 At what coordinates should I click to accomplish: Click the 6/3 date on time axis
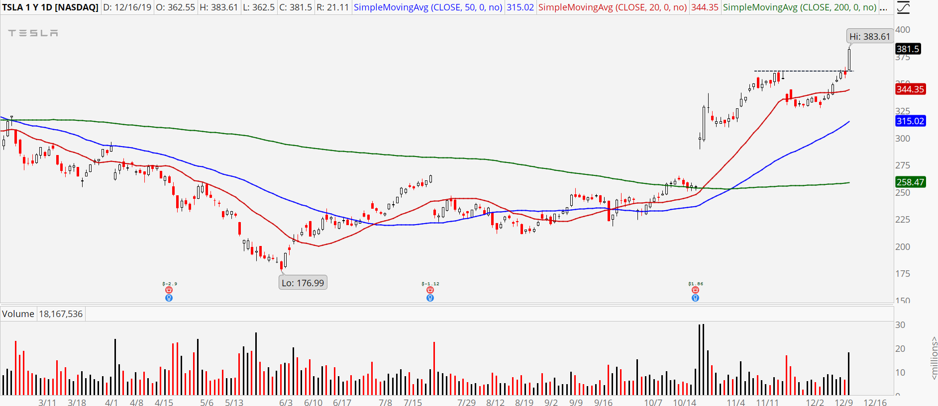tap(286, 402)
